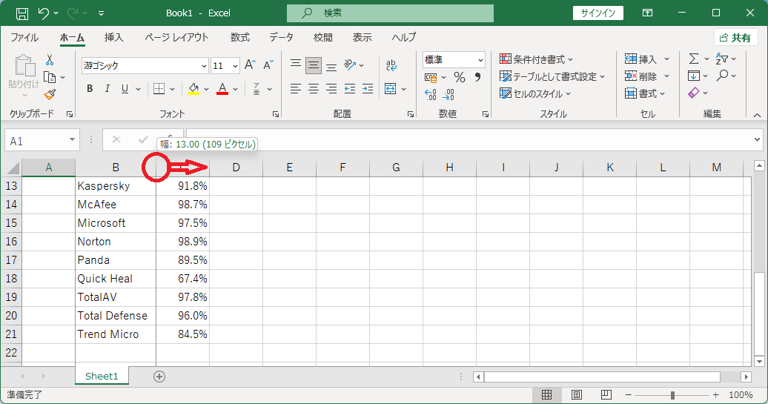The height and width of the screenshot is (404, 768).
Task: Click the 検索 search box
Action: pyautogui.click(x=391, y=13)
